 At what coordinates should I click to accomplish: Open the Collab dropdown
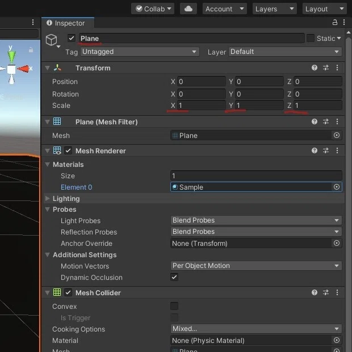[x=153, y=9]
